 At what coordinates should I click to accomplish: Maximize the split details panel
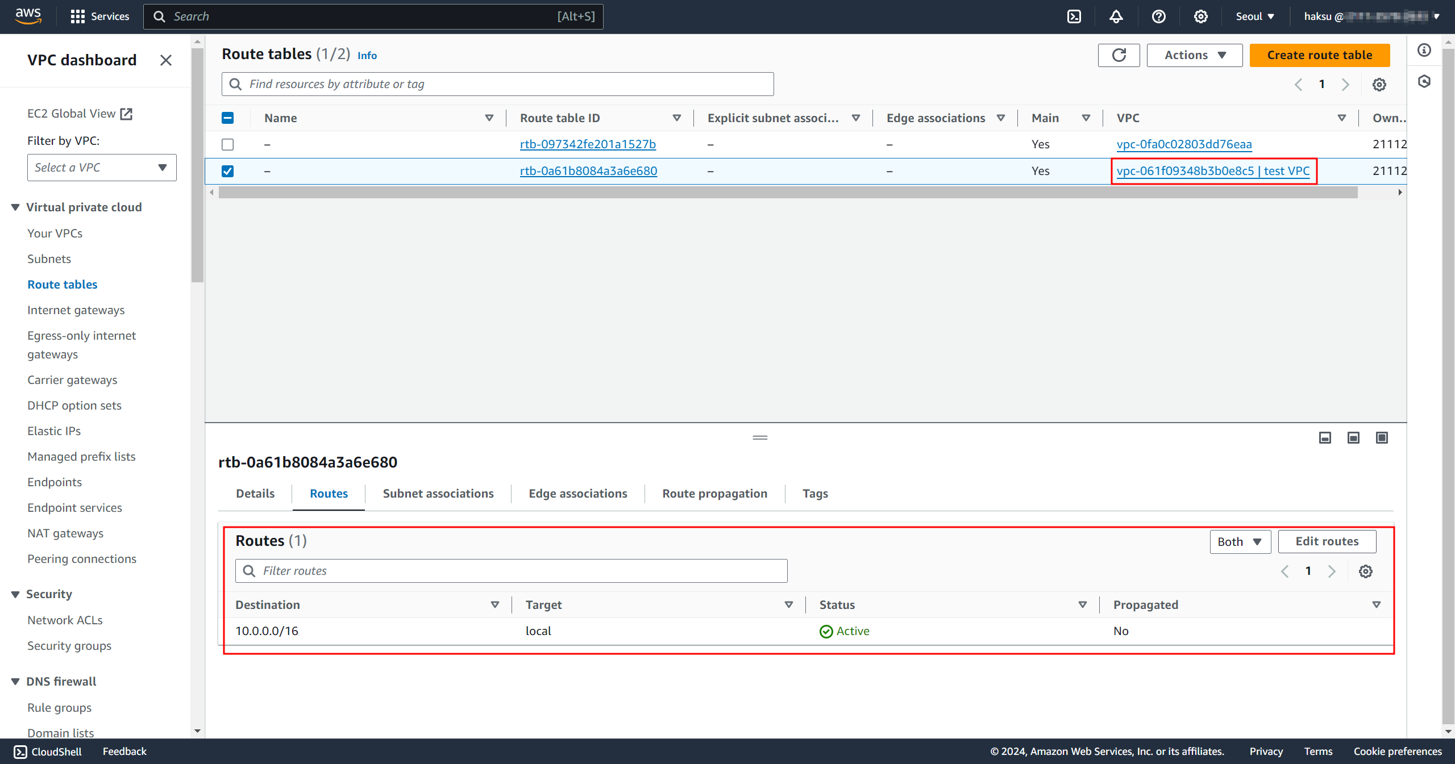click(x=1382, y=437)
